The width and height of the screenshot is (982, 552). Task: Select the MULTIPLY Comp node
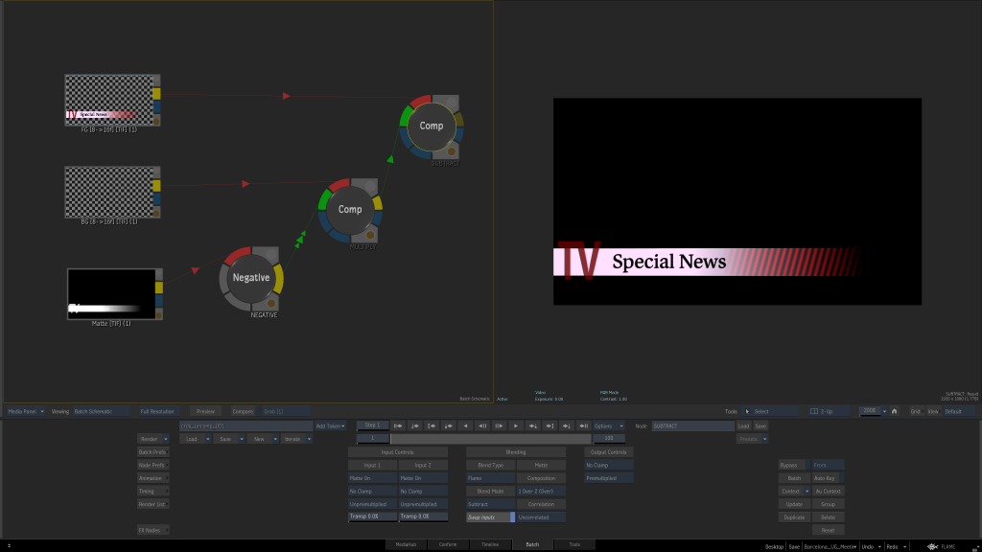(350, 210)
